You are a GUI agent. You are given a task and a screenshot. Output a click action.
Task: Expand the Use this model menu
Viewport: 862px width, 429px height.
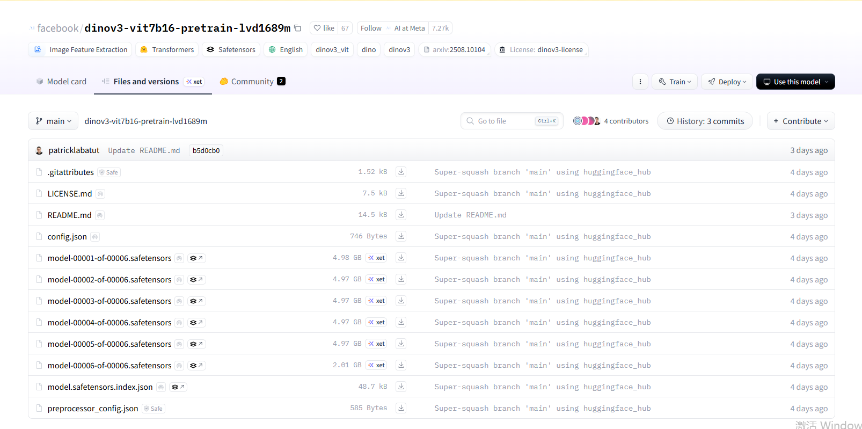click(795, 82)
